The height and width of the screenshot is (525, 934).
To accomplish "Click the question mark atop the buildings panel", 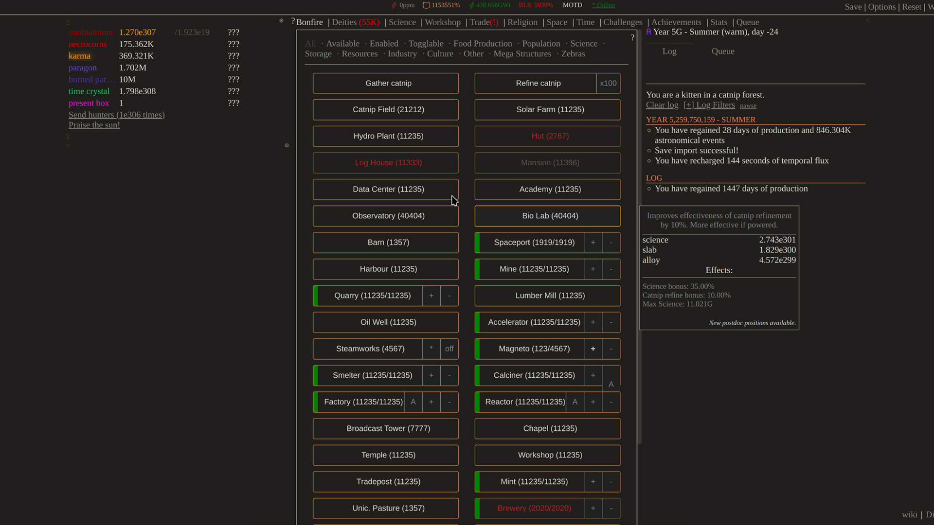I will click(x=632, y=37).
